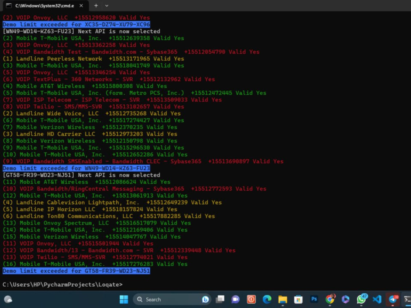The width and height of the screenshot is (411, 308).
Task: Click Landline Peerless Network line +15513171965
Action: [93, 59]
